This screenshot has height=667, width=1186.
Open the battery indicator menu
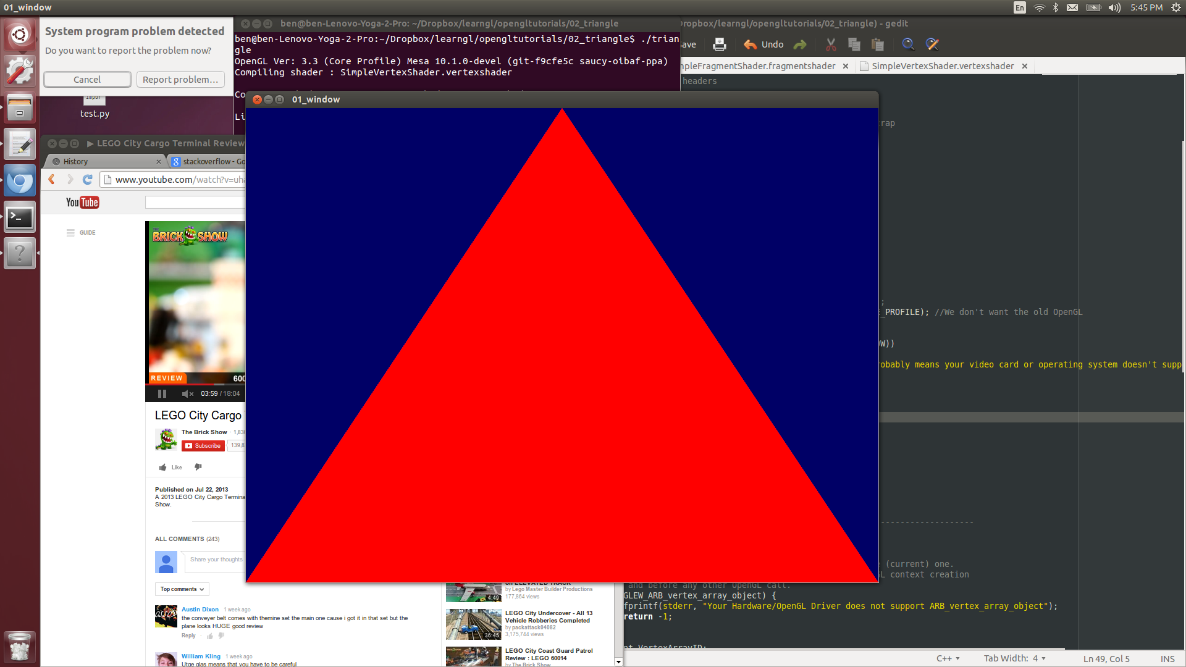pyautogui.click(x=1094, y=7)
